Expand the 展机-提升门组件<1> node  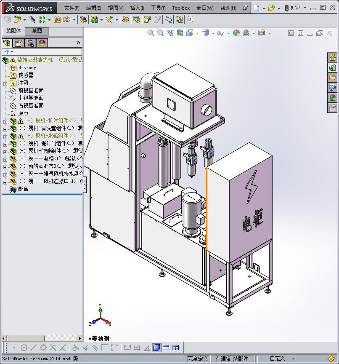5,145
